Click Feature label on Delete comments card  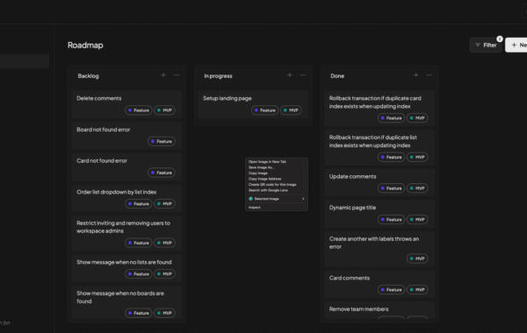tap(139, 110)
